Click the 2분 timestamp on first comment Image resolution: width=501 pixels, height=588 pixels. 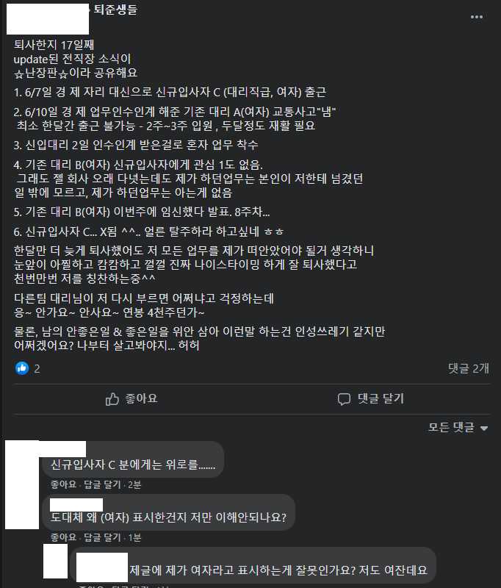pyautogui.click(x=134, y=484)
